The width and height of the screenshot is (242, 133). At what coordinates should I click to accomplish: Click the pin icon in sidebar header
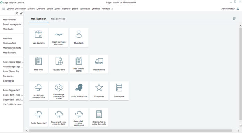pos(17,13)
